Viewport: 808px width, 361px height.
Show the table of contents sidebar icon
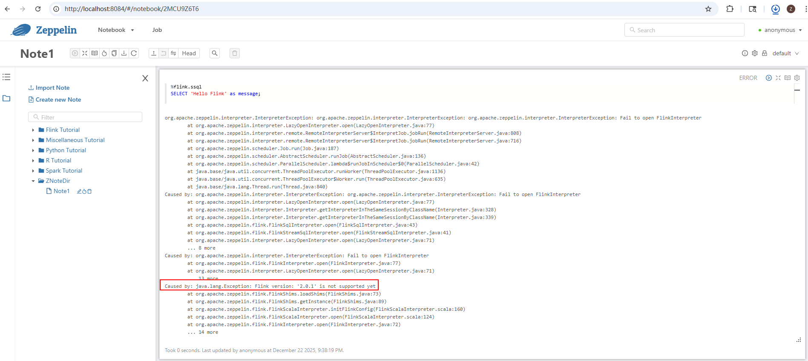(x=6, y=77)
